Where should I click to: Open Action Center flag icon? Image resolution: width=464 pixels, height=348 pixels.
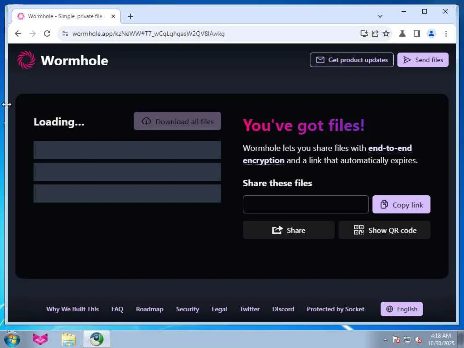[396, 340]
